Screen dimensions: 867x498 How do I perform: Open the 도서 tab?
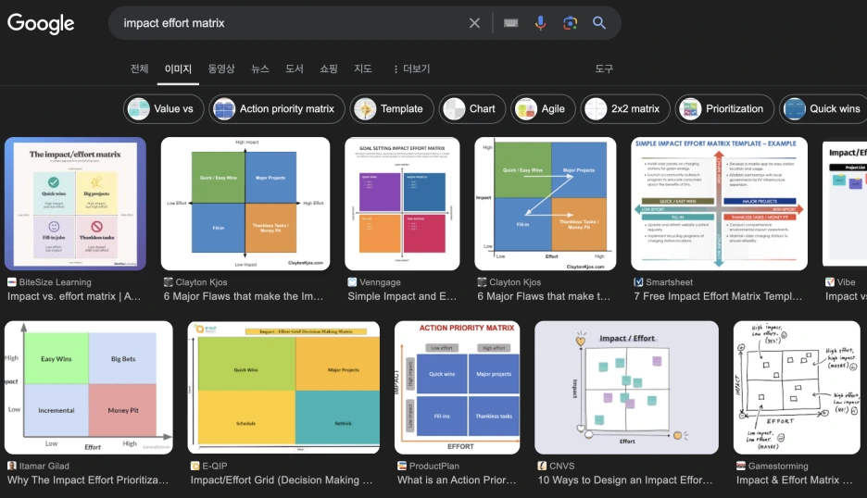point(295,68)
